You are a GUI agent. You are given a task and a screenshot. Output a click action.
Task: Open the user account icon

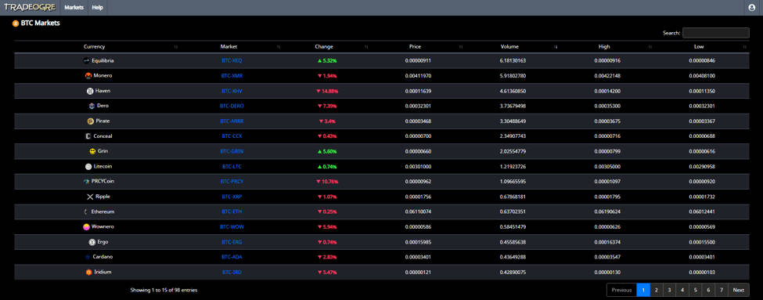(x=752, y=8)
